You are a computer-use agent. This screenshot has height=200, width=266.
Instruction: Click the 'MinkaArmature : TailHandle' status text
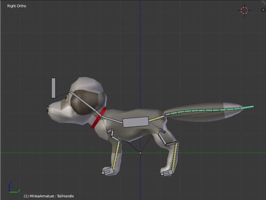click(48, 196)
